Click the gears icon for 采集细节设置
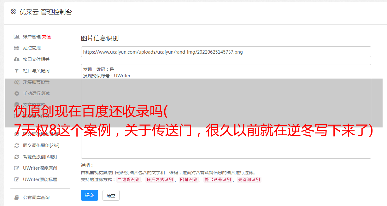This screenshot has height=206, width=387. (x=17, y=82)
